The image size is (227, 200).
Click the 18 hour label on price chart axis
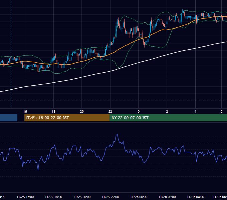click(53, 112)
